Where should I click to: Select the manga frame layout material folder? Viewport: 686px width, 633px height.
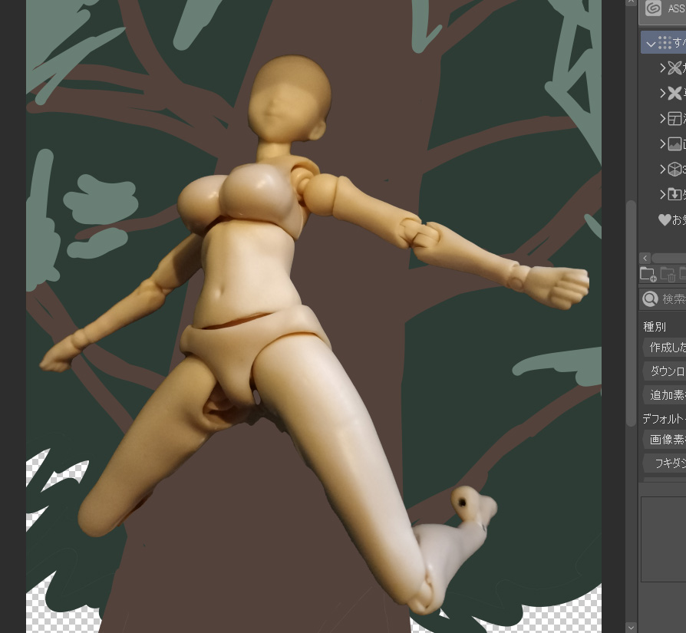(674, 118)
